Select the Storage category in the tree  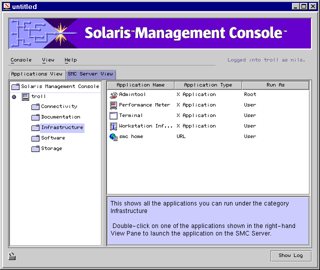point(51,148)
